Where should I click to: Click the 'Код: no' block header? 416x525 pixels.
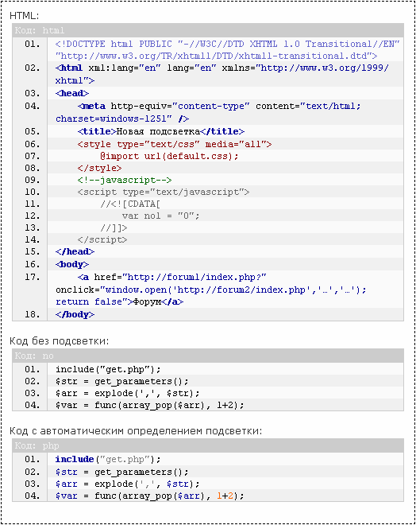pyautogui.click(x=208, y=356)
